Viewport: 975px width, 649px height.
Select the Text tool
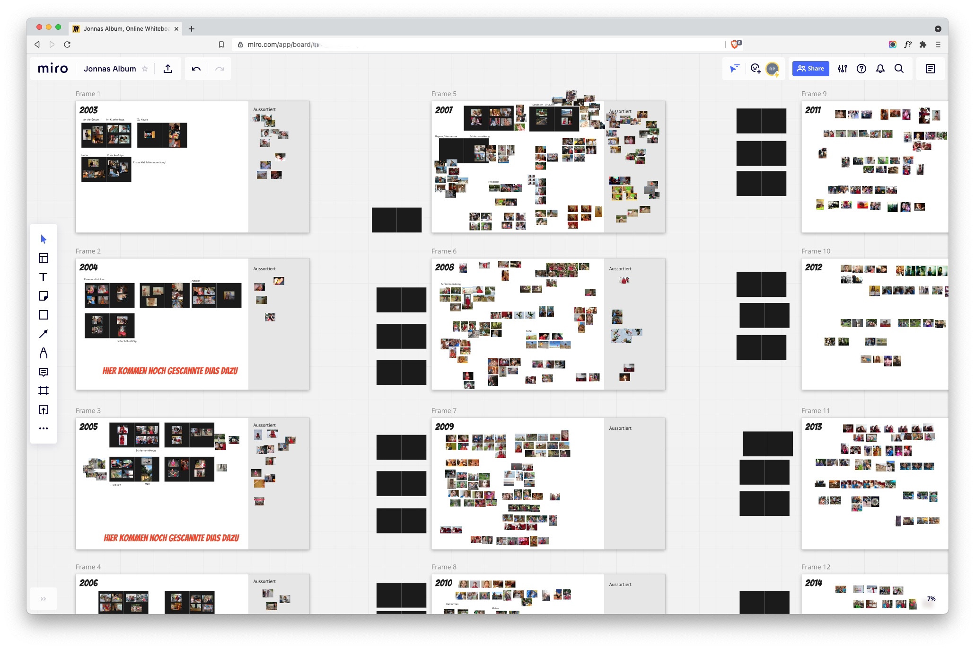pos(43,277)
